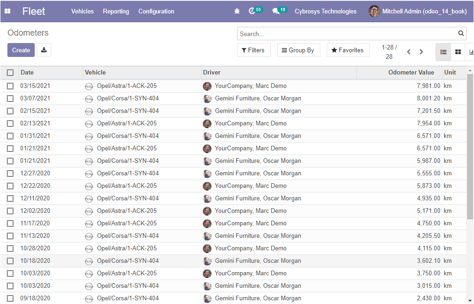The height and width of the screenshot is (304, 474).
Task: Click driver avatar in 02/15/2021 row
Action: tap(207, 111)
